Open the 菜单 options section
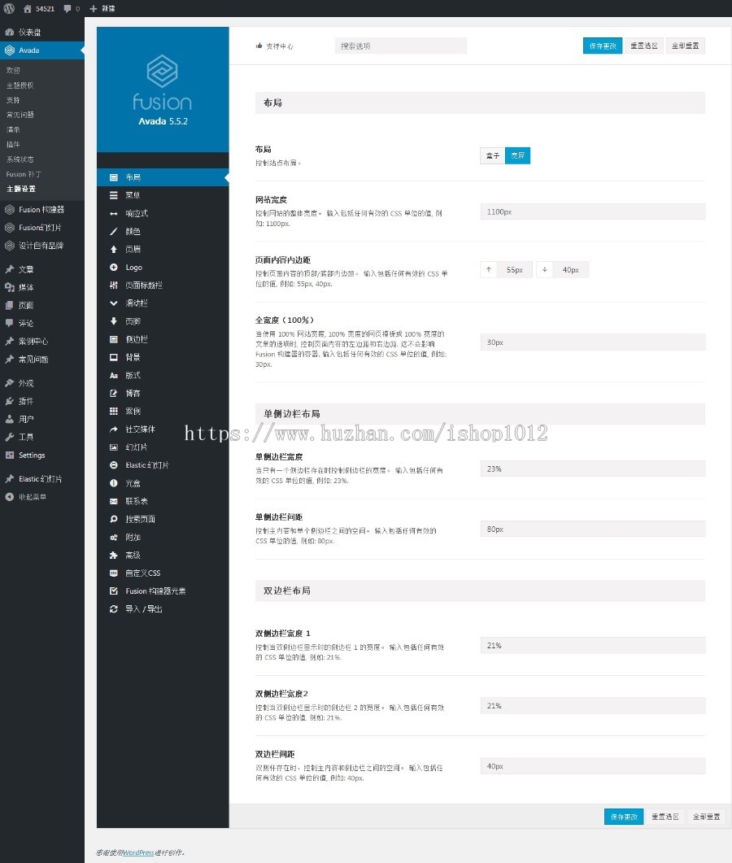The height and width of the screenshot is (863, 732). coord(163,195)
